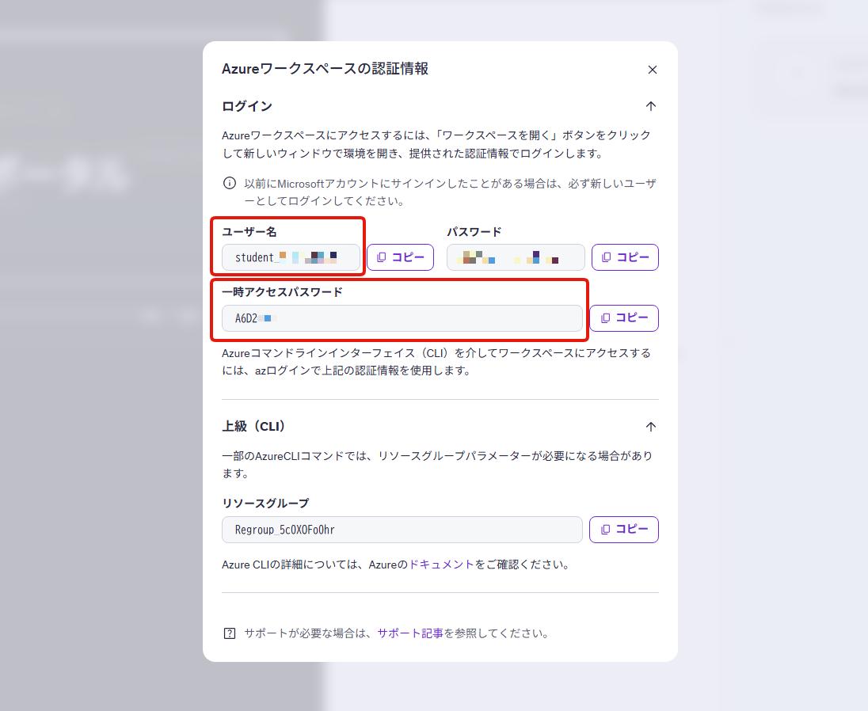The image size is (868, 711).
Task: Close the Azure workspace credentials dialog
Action: point(652,70)
